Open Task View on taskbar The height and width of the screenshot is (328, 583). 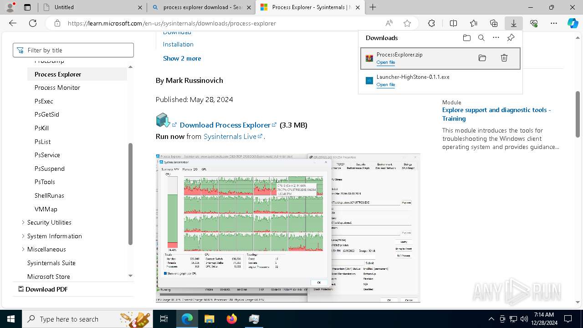click(x=164, y=319)
